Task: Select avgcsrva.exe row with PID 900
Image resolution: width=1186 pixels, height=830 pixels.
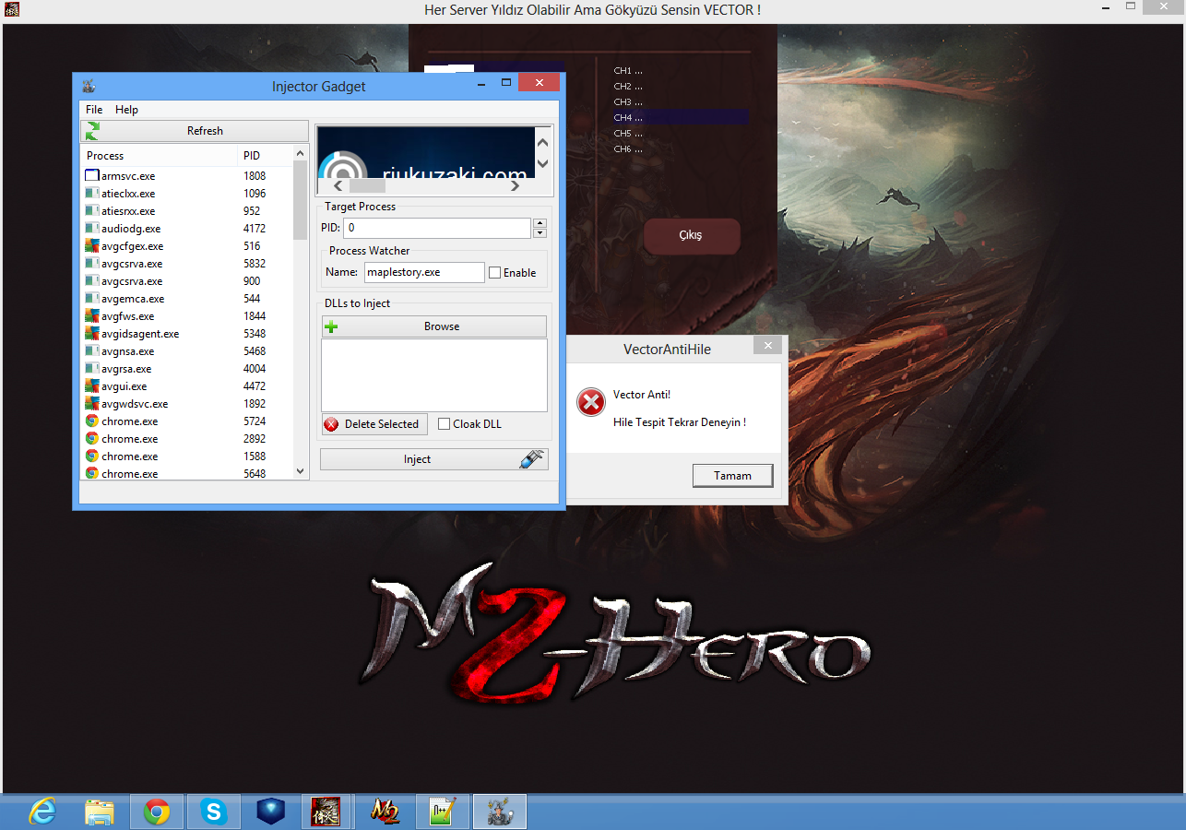Action: [x=187, y=281]
